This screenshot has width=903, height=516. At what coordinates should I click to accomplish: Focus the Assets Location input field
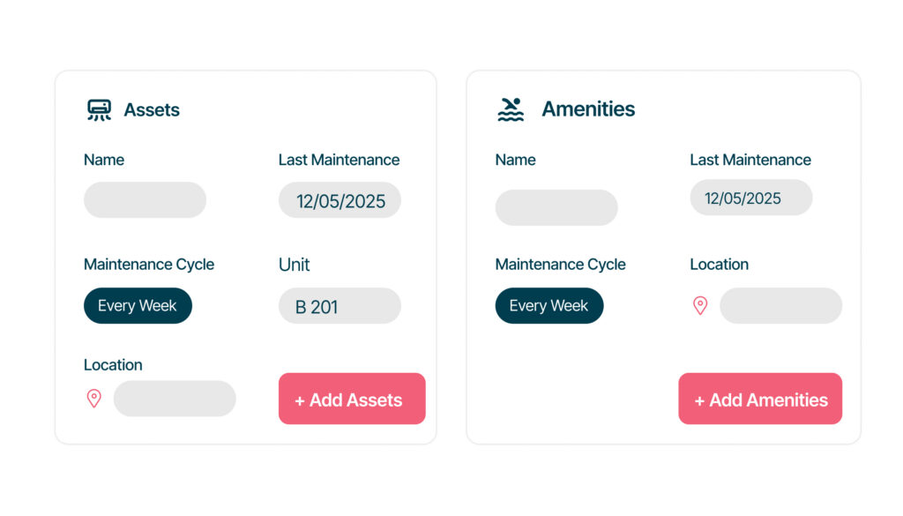(175, 399)
